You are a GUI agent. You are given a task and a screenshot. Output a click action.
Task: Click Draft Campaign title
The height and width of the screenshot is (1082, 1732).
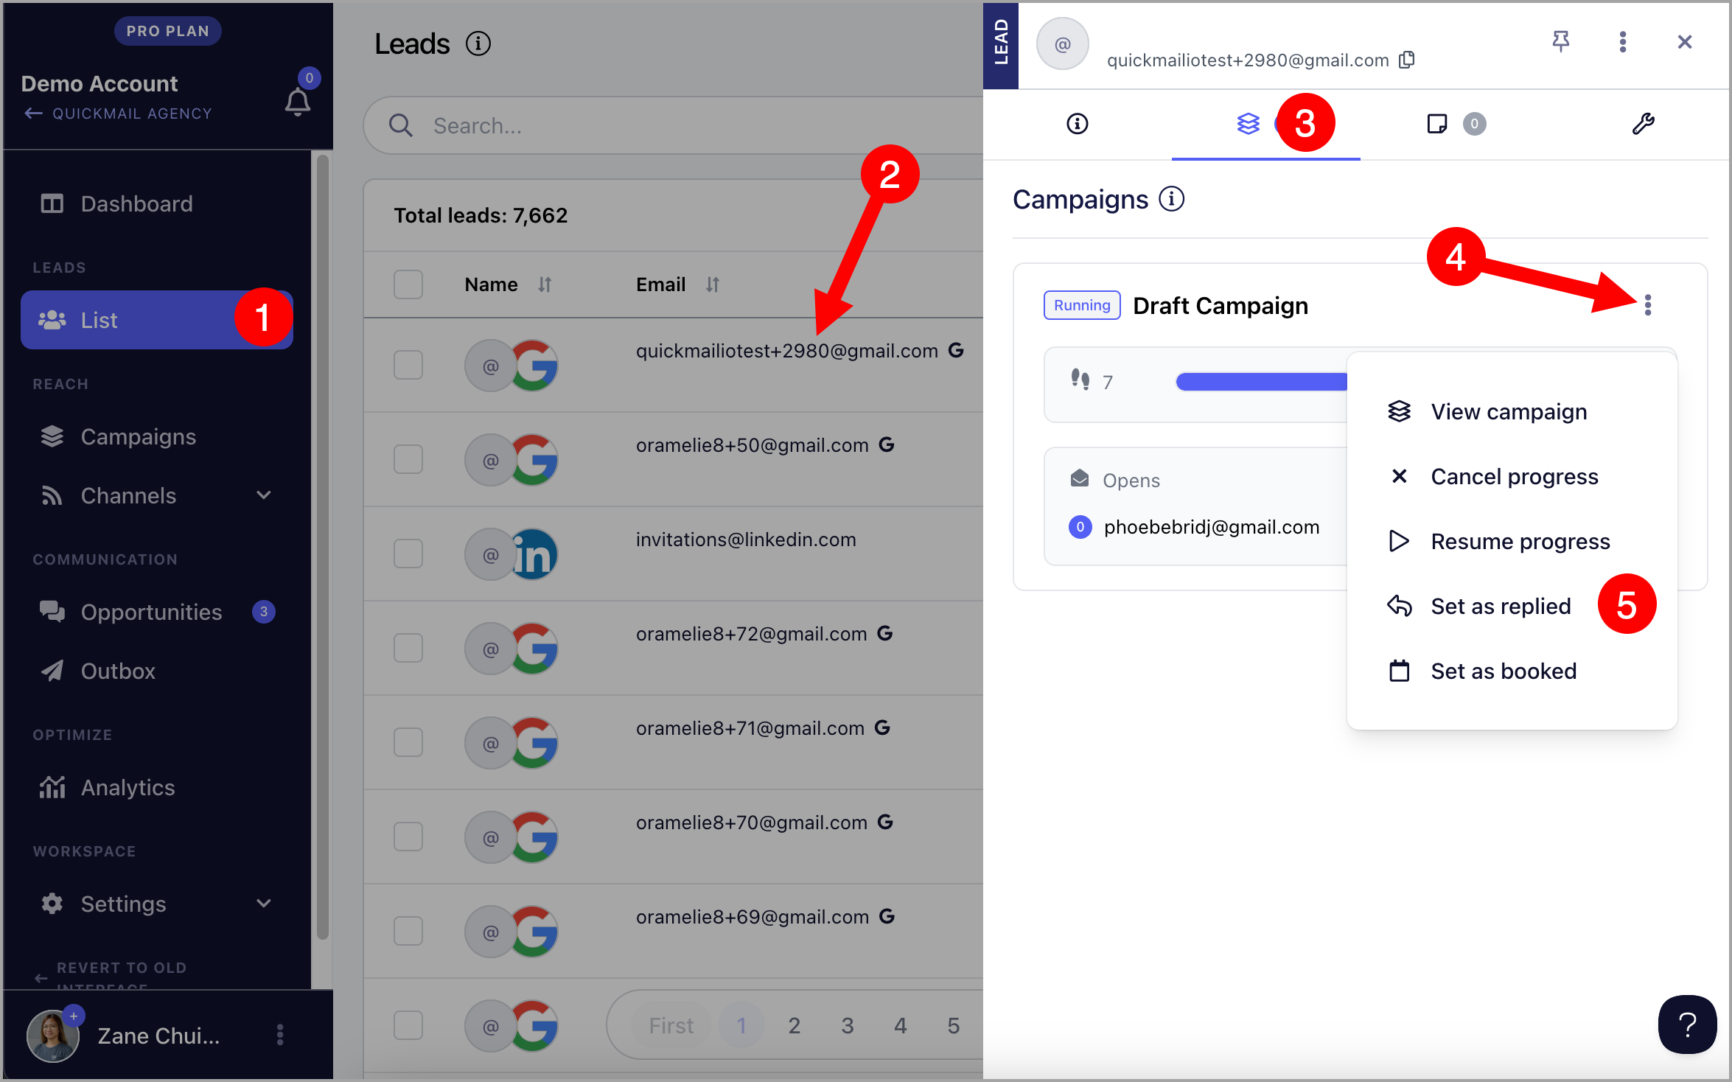click(1221, 305)
